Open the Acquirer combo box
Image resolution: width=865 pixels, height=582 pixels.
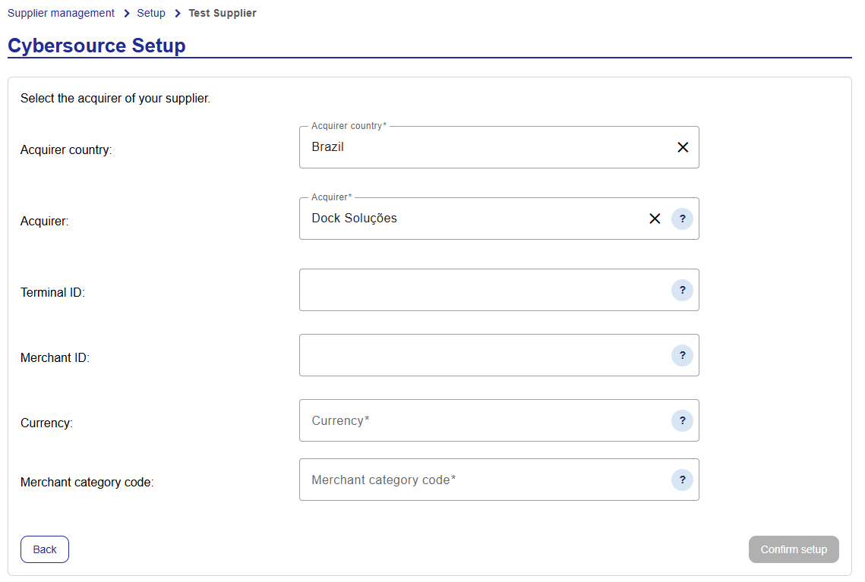tap(499, 219)
